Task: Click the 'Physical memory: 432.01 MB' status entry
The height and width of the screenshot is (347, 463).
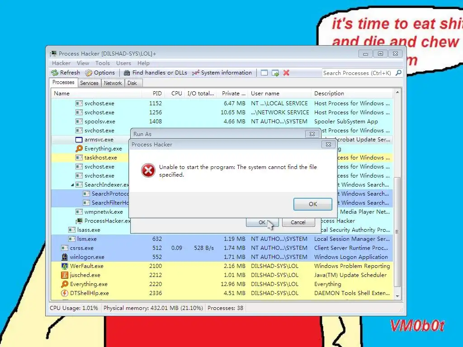Action: [x=153, y=308]
